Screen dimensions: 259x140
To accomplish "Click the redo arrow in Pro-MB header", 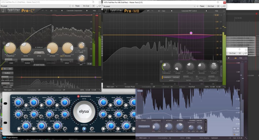I will (x=152, y=11).
